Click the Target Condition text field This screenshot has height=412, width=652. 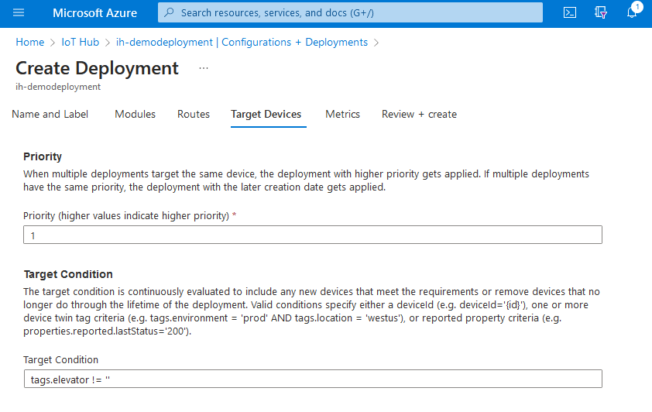pos(313,379)
